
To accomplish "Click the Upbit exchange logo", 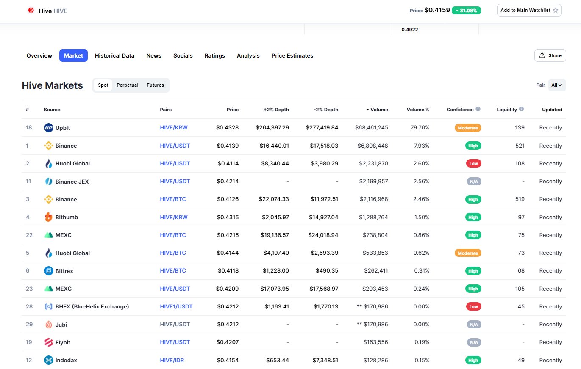I will [x=49, y=128].
